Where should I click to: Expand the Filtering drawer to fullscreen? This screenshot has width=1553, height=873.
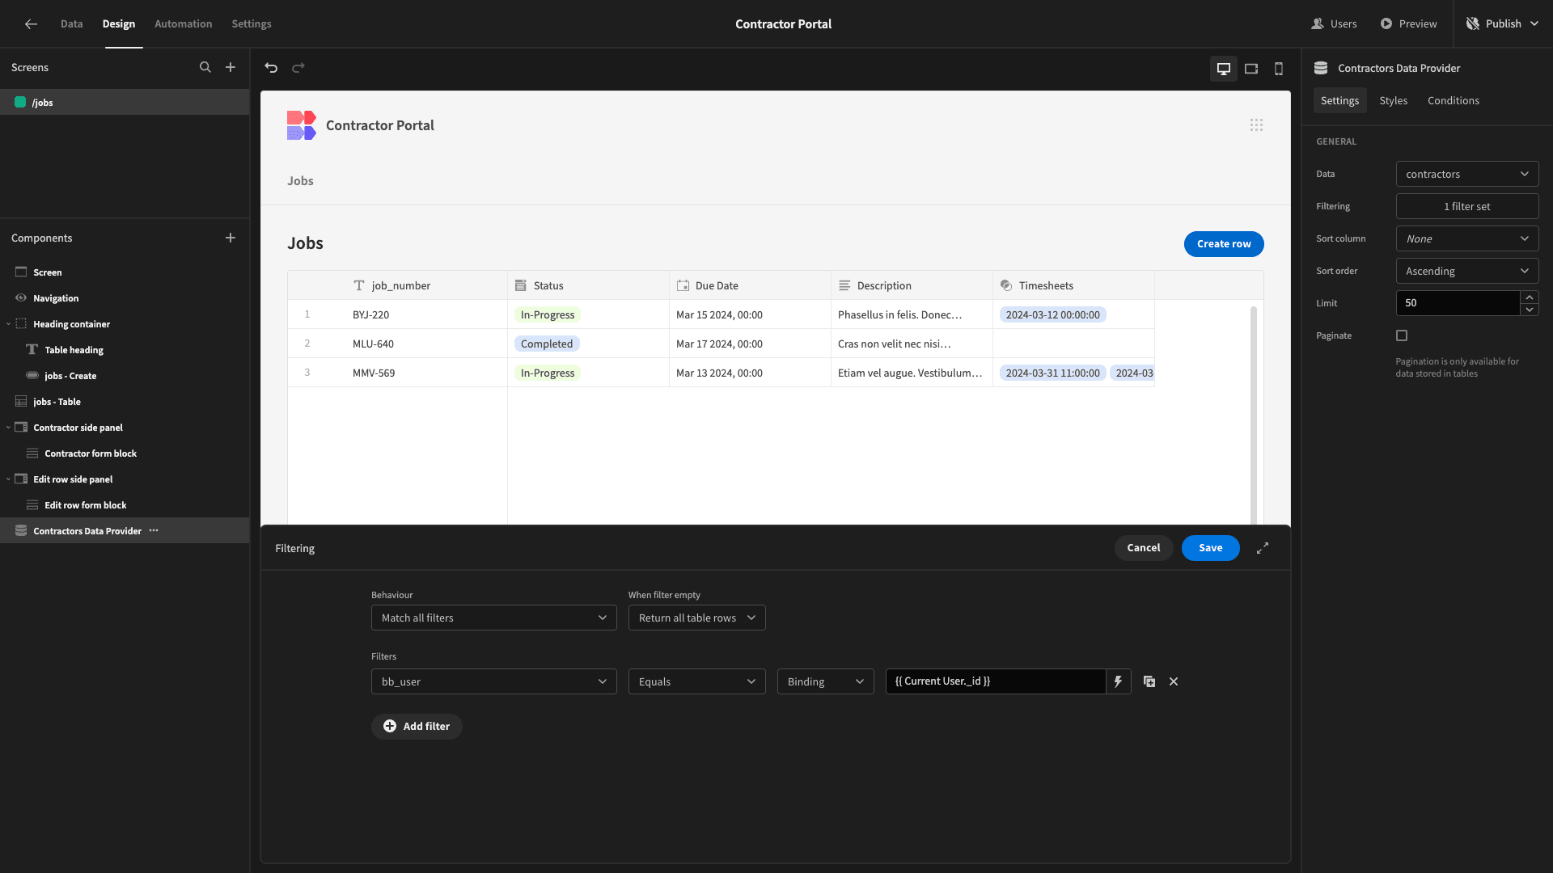tap(1263, 548)
